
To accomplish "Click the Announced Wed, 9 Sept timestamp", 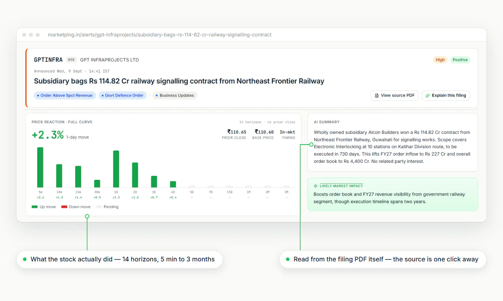I will (x=72, y=71).
